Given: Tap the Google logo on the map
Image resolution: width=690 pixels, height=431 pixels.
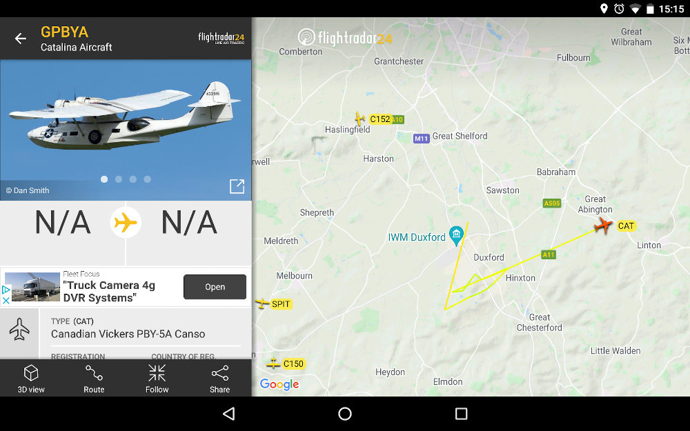Looking at the screenshot, I should point(279,384).
